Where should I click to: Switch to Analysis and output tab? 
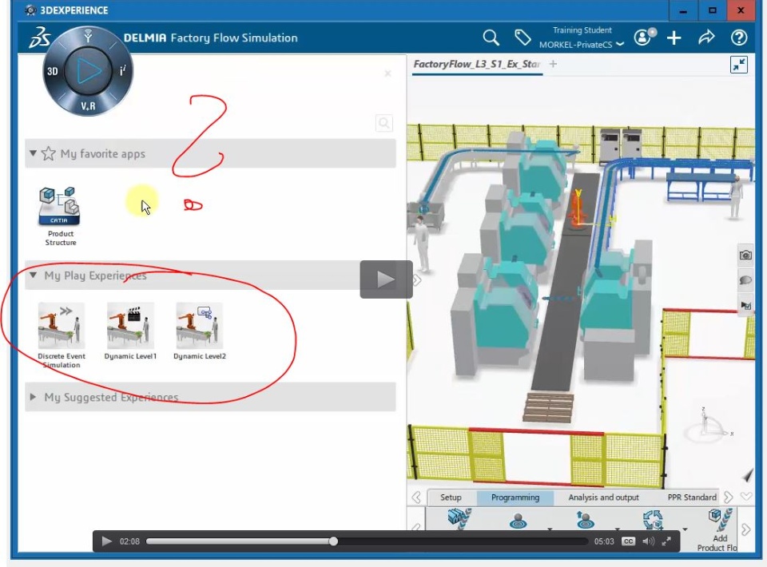click(604, 497)
